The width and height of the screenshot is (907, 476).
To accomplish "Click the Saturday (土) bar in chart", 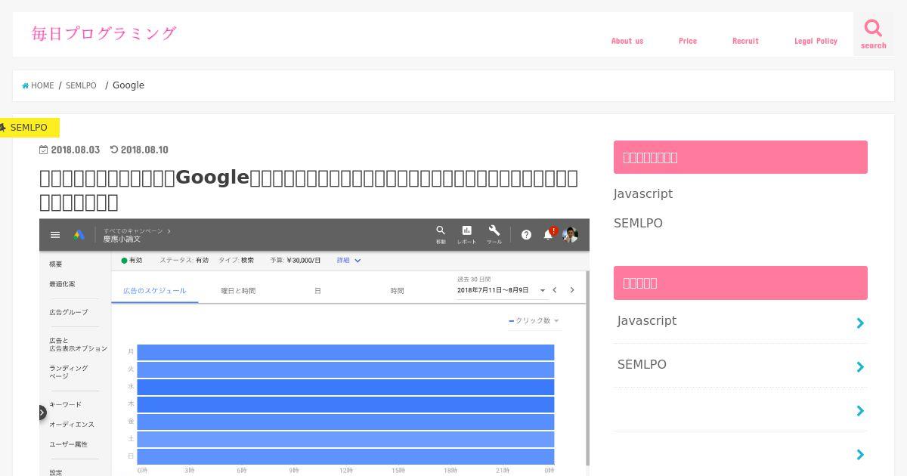I will [x=345, y=439].
